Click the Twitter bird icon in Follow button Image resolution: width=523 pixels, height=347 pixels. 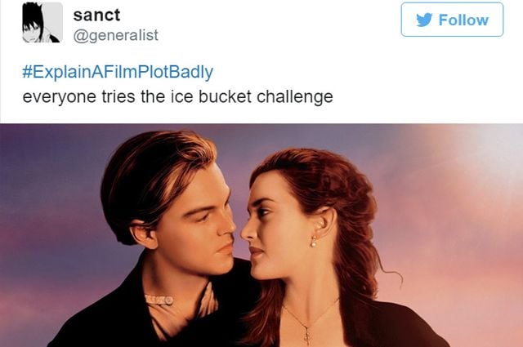424,20
